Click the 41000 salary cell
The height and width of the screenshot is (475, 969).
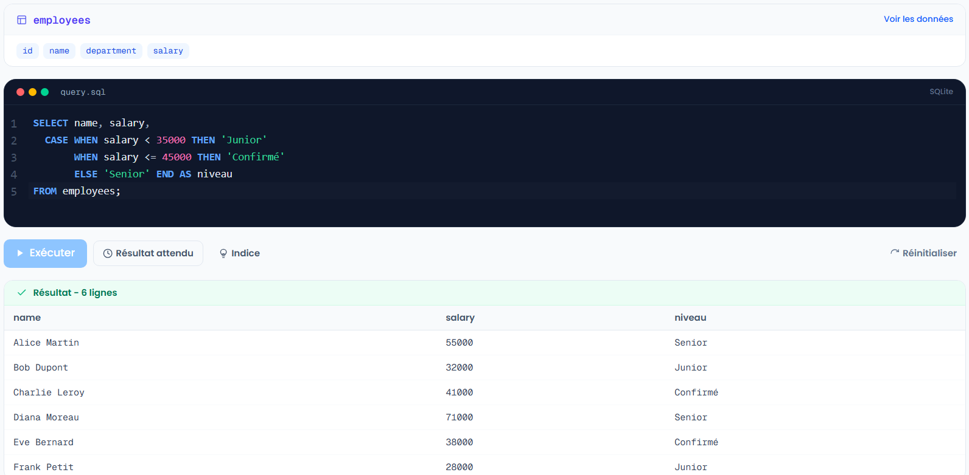tap(460, 392)
